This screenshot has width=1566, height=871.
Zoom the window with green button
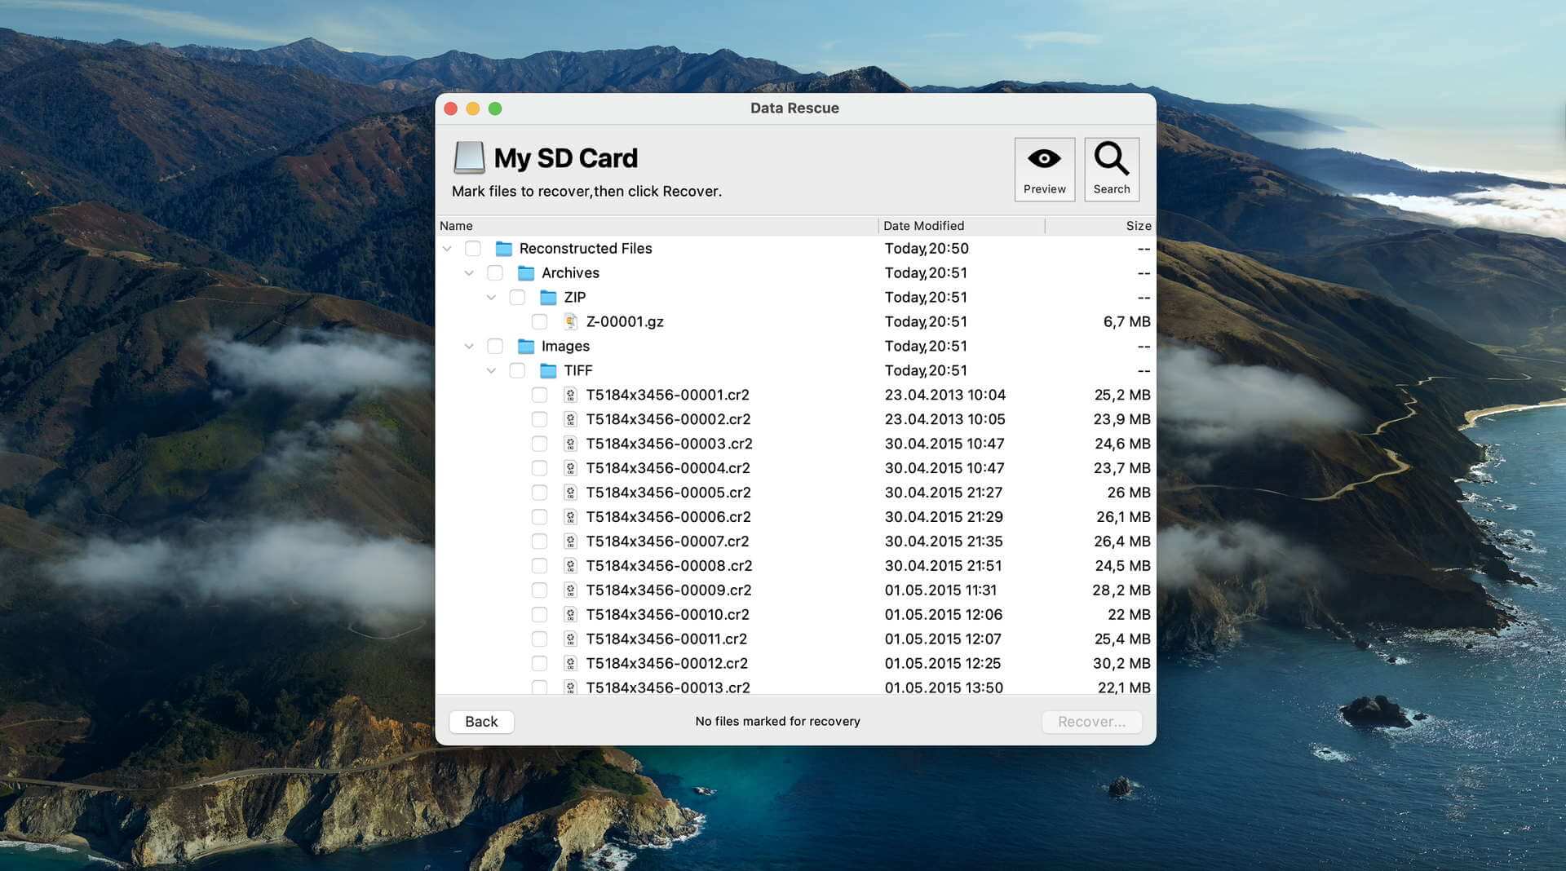point(495,108)
